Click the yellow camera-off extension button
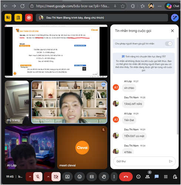The width and height of the screenshot is (181, 185). (x=8, y=18)
